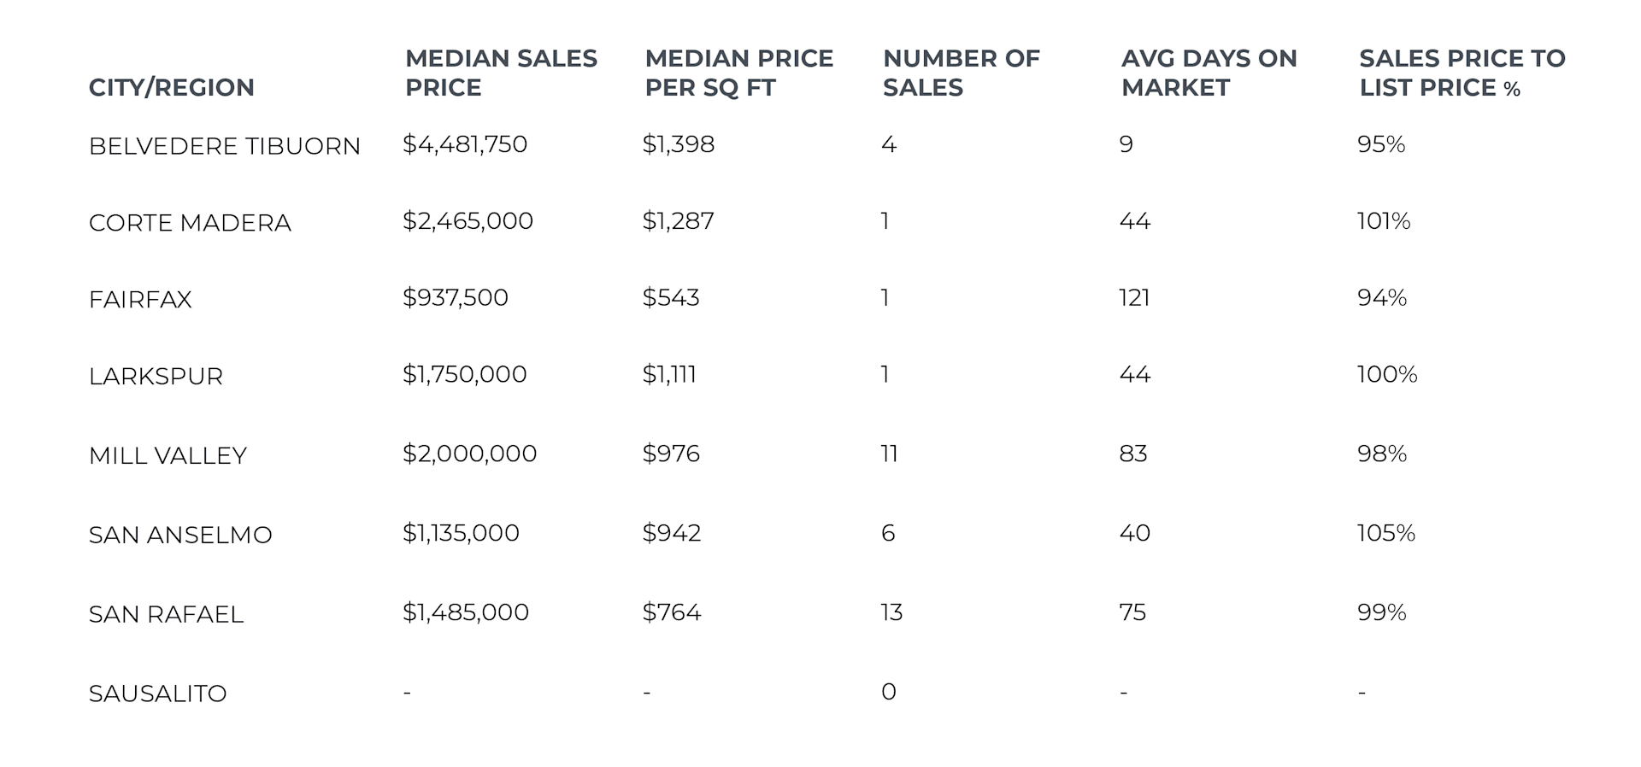Select the MILL VALLEY city name

coord(168,456)
